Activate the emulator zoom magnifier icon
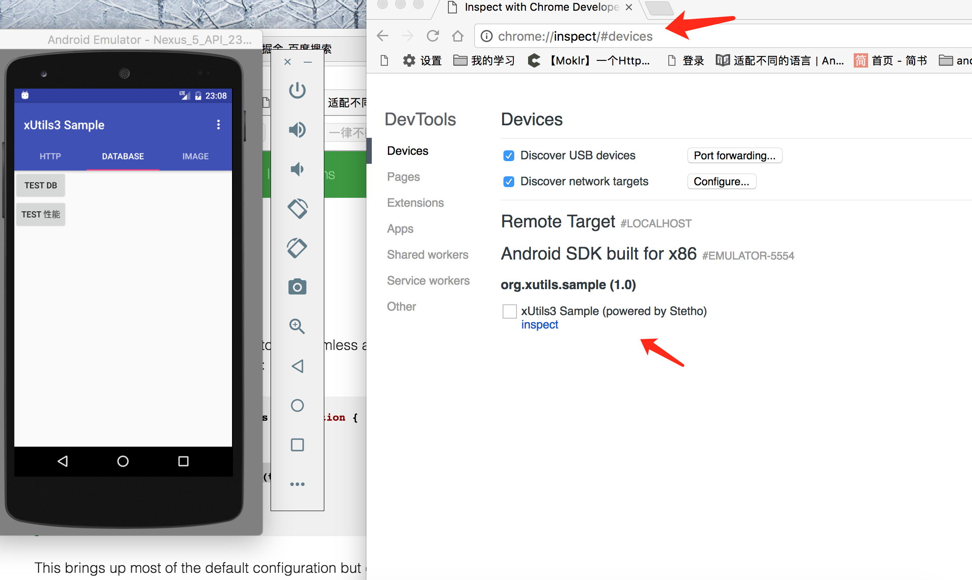 point(297,326)
